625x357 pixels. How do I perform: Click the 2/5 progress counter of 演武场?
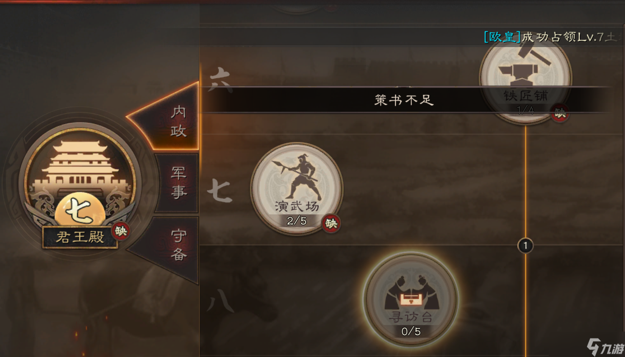(297, 220)
